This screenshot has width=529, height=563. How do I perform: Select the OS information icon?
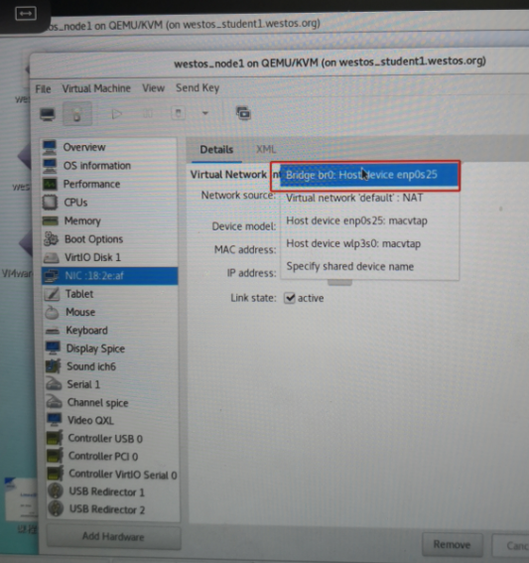pyautogui.click(x=50, y=166)
